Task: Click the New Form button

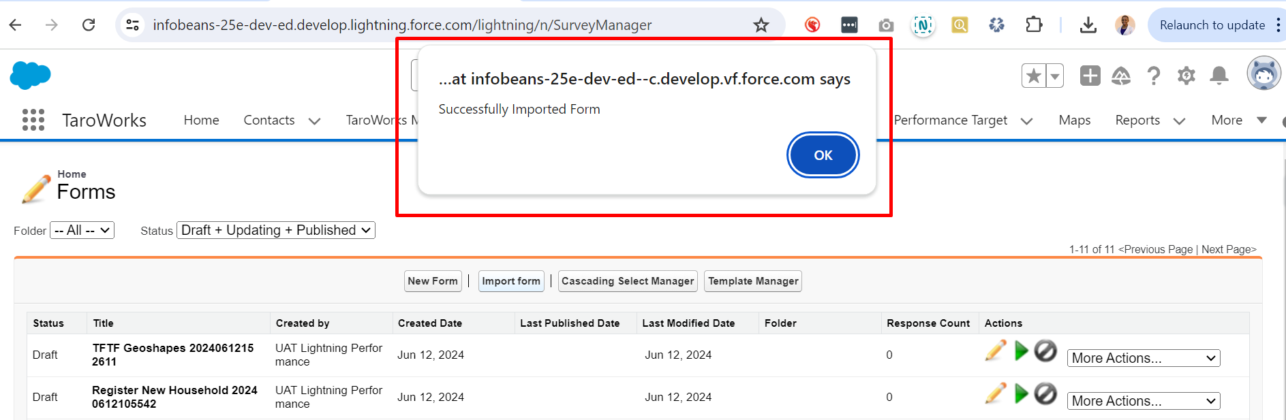Action: click(433, 281)
